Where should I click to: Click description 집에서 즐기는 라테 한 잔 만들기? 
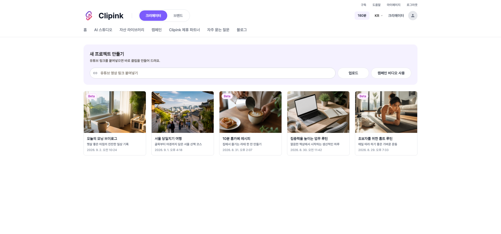pyautogui.click(x=242, y=144)
